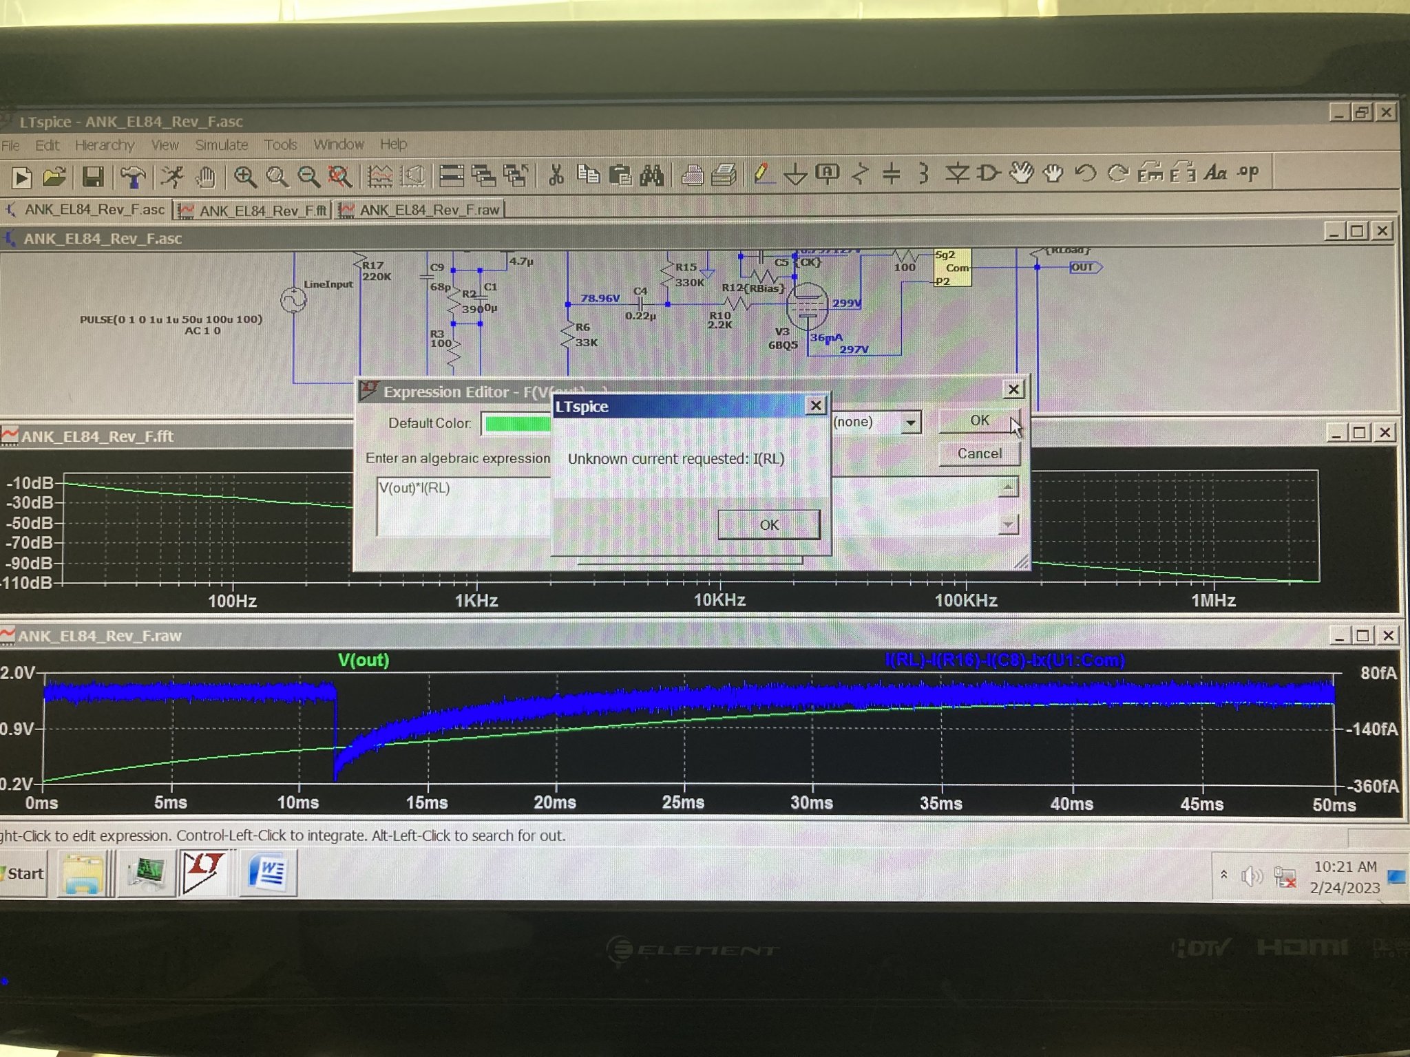Click the Paste clipboard icon

click(620, 175)
